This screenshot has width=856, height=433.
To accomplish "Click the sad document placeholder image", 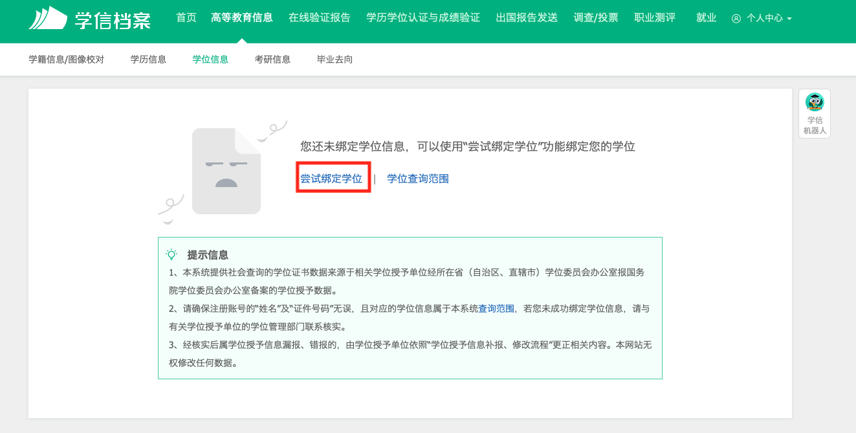I will [x=226, y=171].
